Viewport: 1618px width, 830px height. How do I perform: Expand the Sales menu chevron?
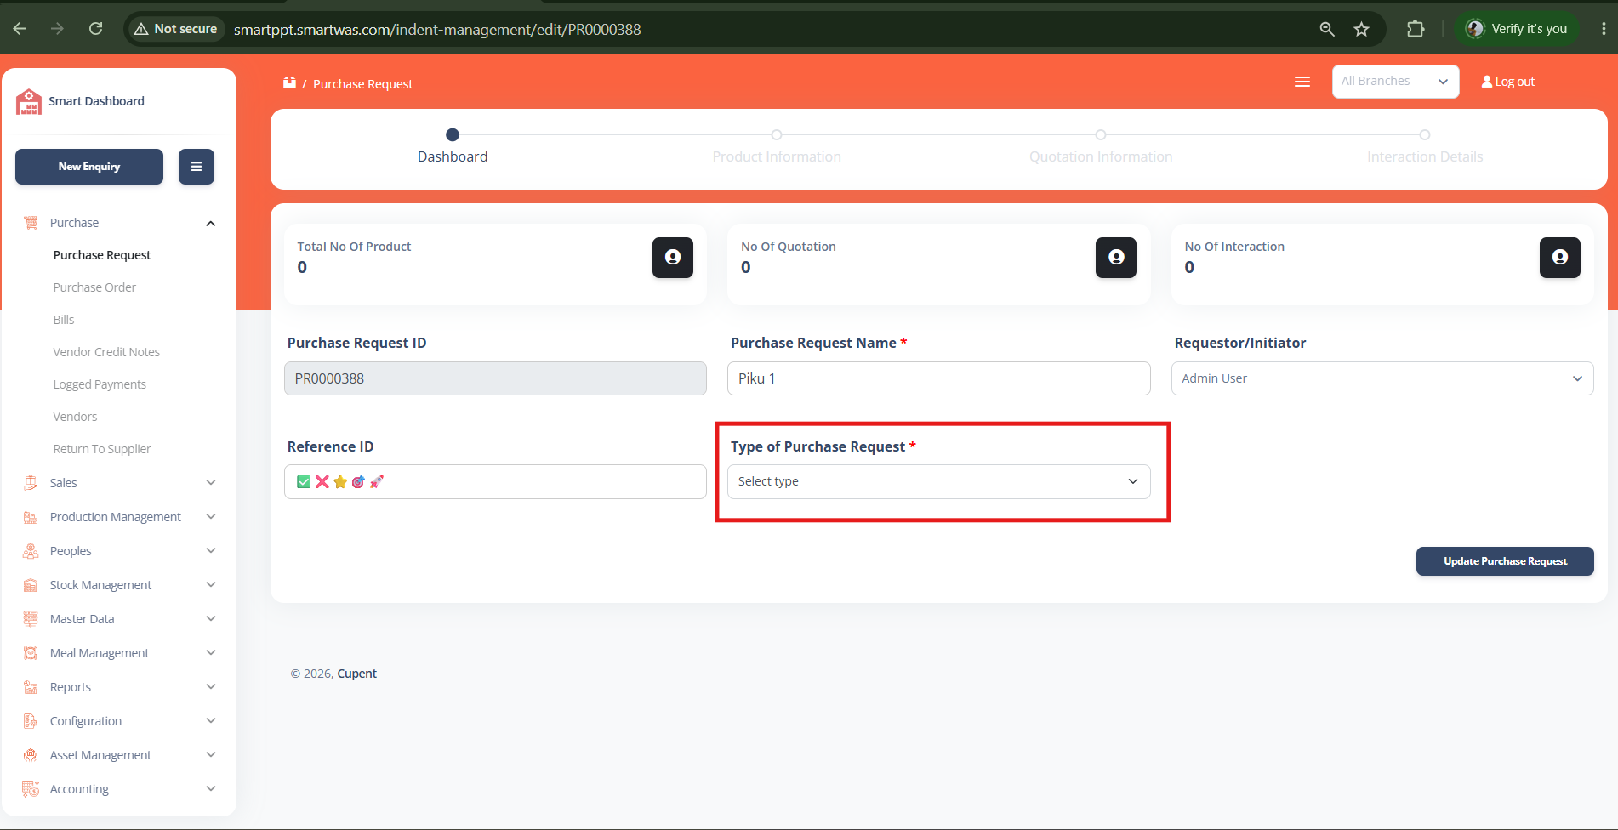click(211, 483)
